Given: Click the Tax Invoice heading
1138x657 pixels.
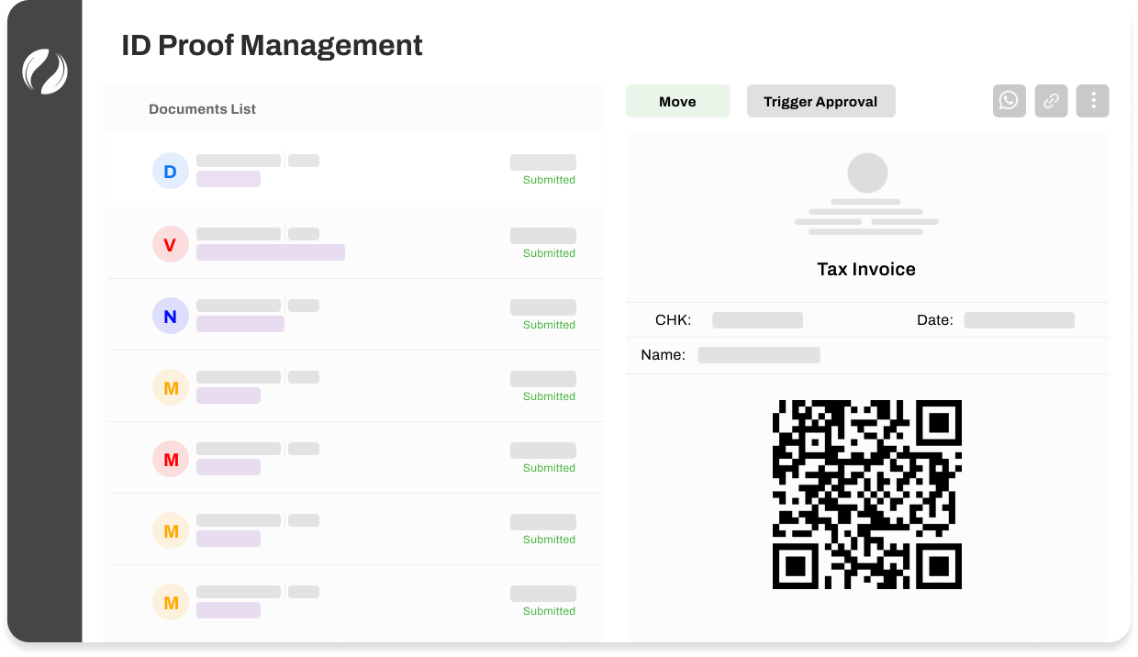Looking at the screenshot, I should (x=866, y=269).
